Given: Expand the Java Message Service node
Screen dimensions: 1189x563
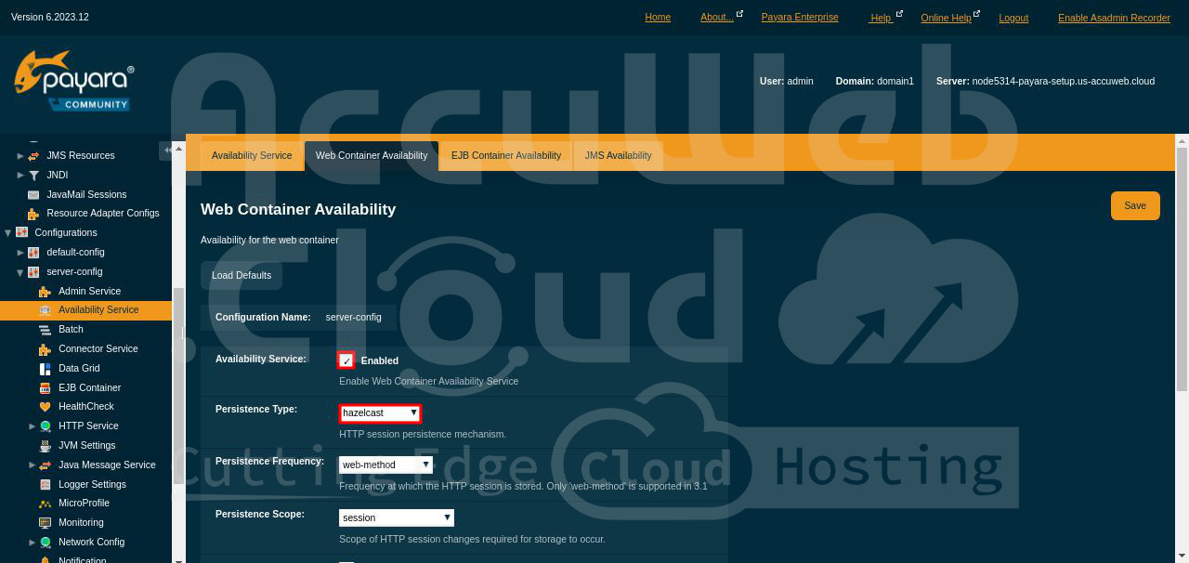Looking at the screenshot, I should 33,465.
